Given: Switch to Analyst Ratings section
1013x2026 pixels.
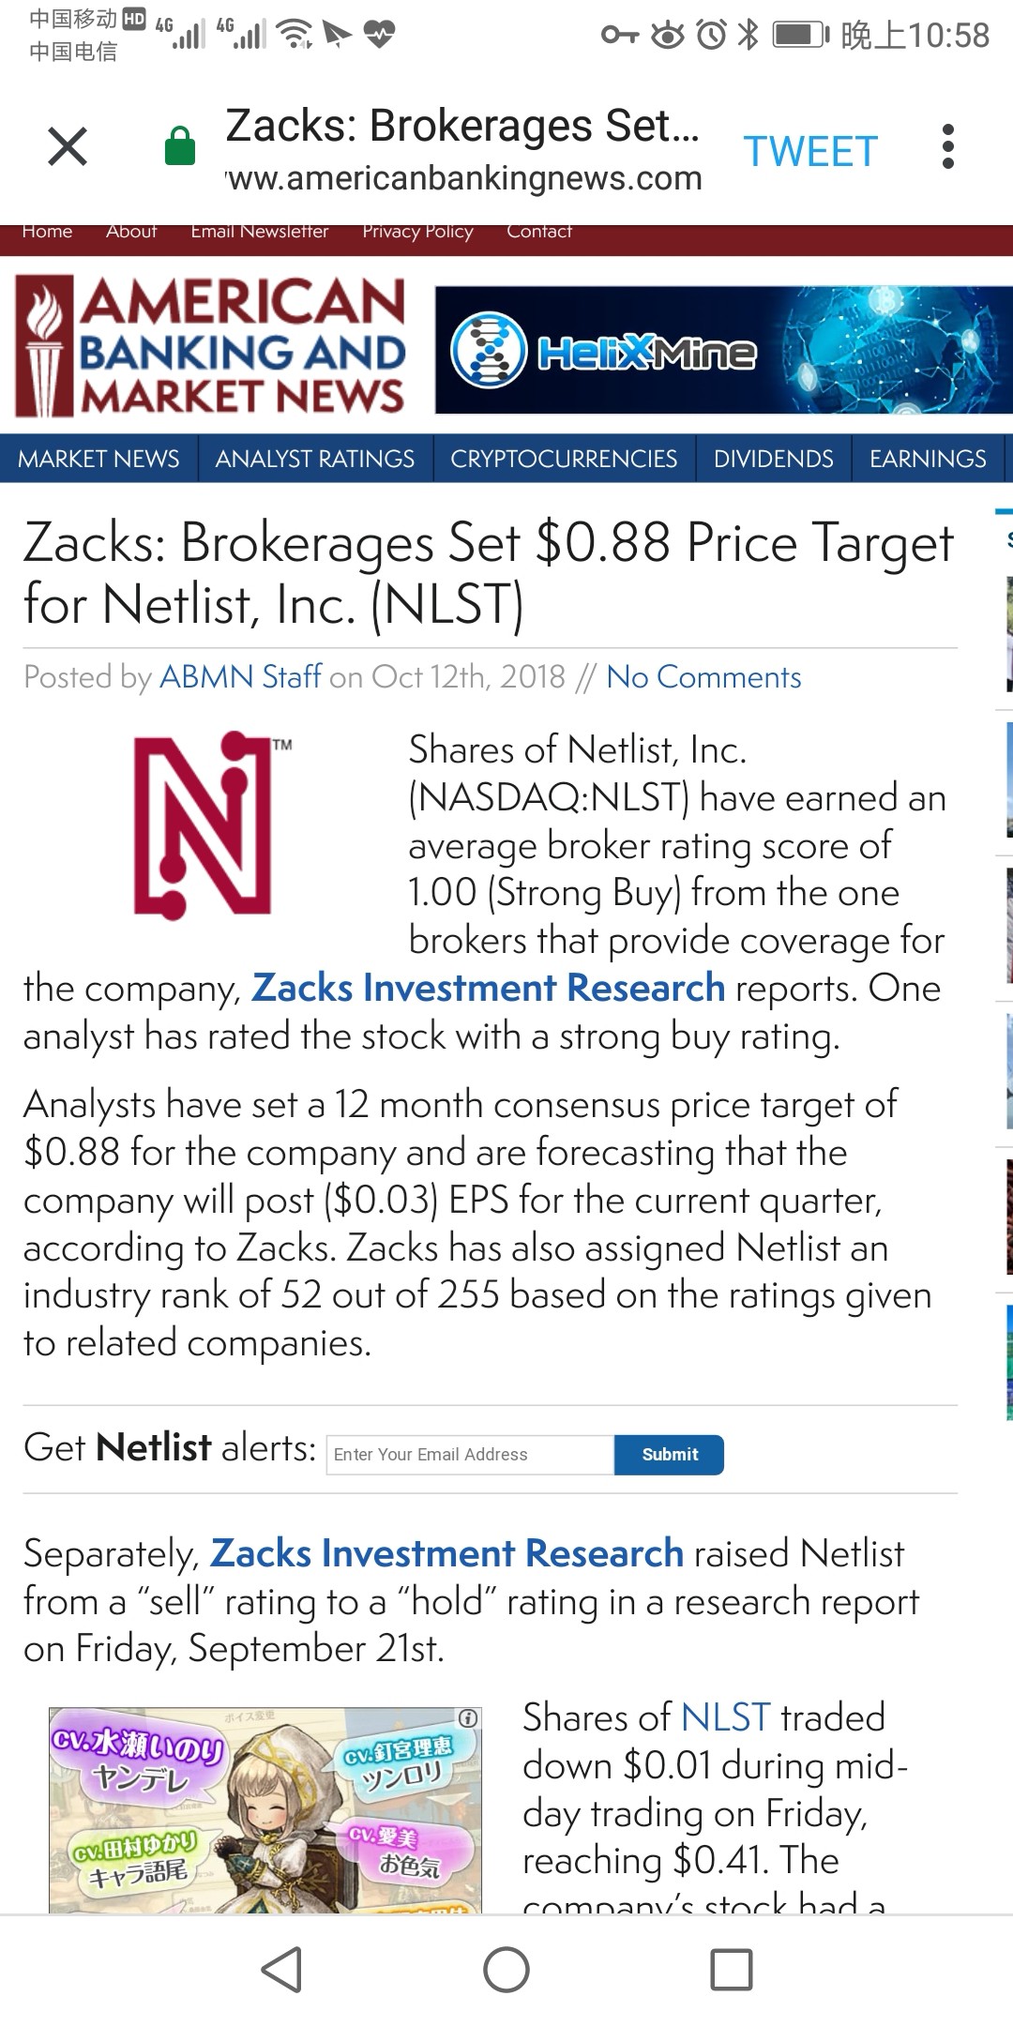Looking at the screenshot, I should [315, 459].
